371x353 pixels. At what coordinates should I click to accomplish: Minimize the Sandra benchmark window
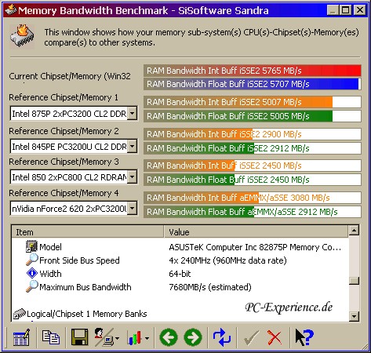333,10
